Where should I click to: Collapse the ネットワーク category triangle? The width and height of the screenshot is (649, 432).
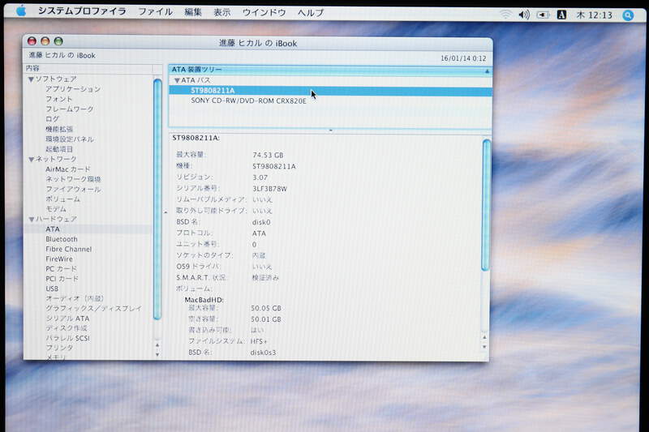coord(31,159)
